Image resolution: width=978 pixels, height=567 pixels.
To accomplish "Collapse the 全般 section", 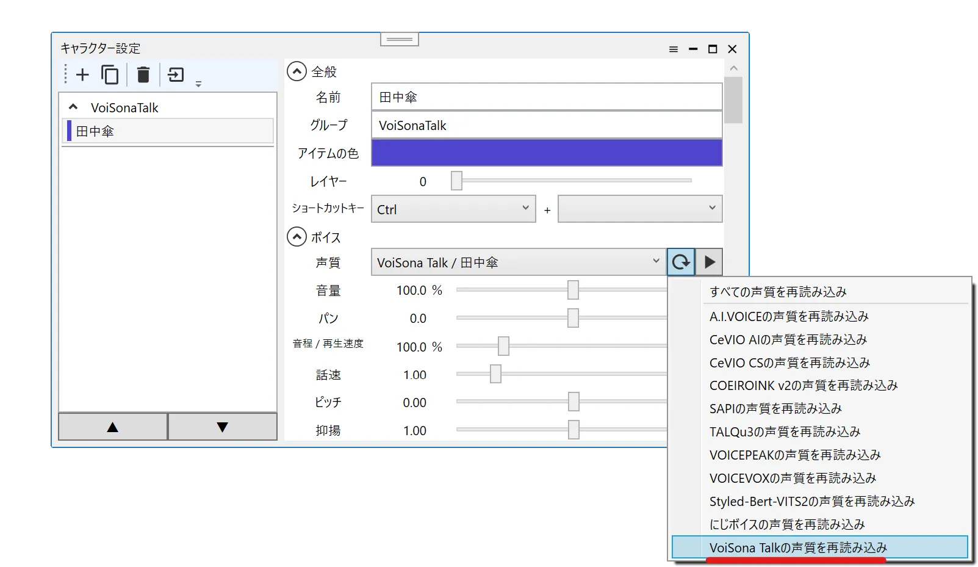I will (x=297, y=71).
